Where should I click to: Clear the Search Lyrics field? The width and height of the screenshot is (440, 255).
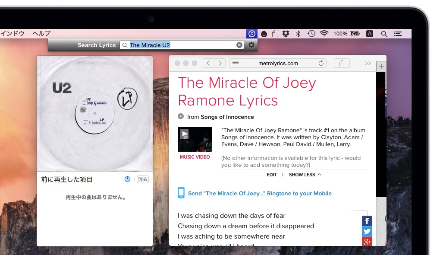(x=239, y=45)
